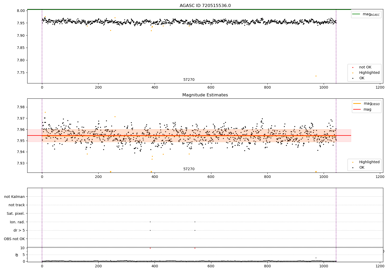This screenshot has height=272, width=389.
Task: Click the 'Magnitude Estimates' plot title
Action: [205, 95]
